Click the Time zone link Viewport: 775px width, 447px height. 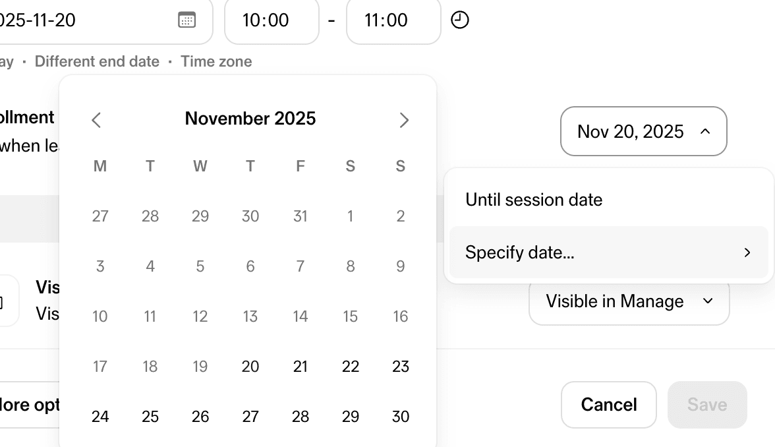click(216, 61)
